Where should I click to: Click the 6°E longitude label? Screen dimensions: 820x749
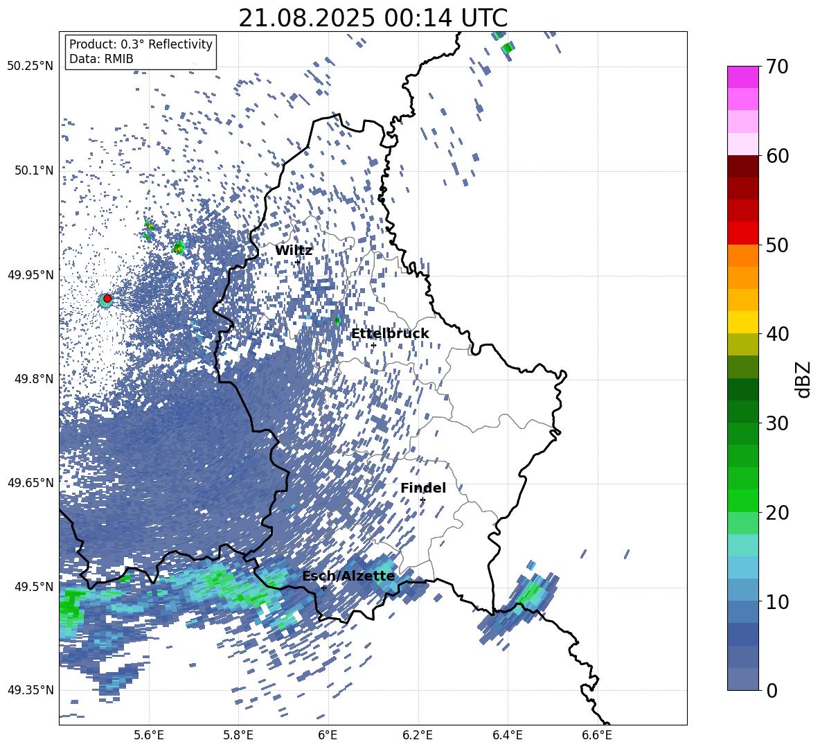[x=328, y=735]
